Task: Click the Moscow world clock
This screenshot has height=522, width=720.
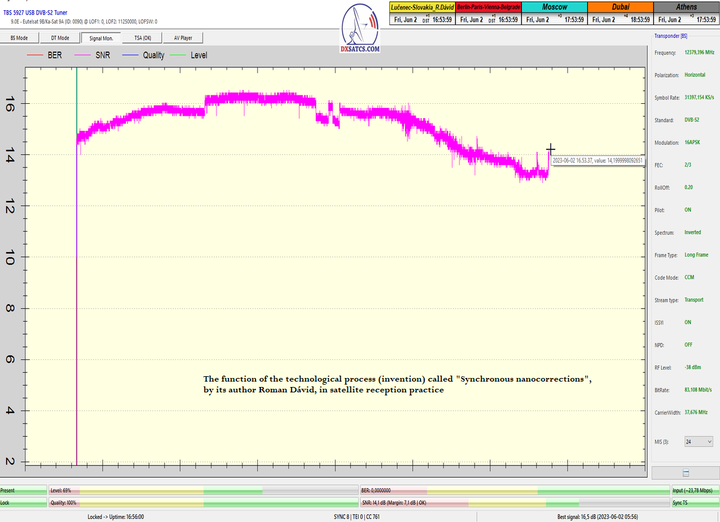Action: coord(554,13)
